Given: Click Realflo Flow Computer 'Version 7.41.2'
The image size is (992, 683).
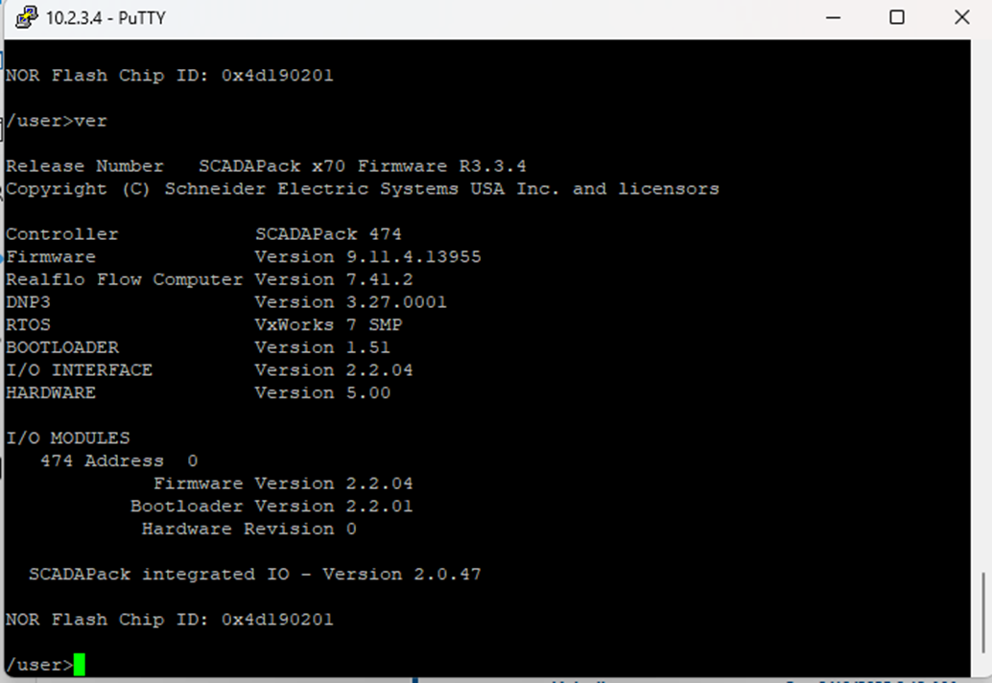Looking at the screenshot, I should click(x=334, y=279).
